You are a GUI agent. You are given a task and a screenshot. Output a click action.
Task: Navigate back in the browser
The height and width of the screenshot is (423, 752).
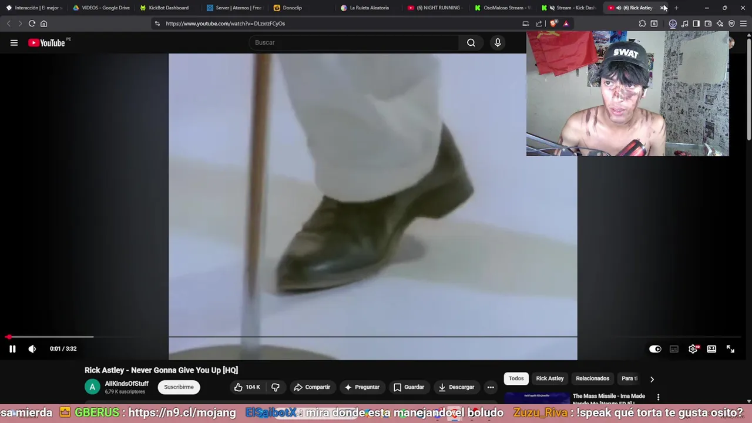point(8,23)
